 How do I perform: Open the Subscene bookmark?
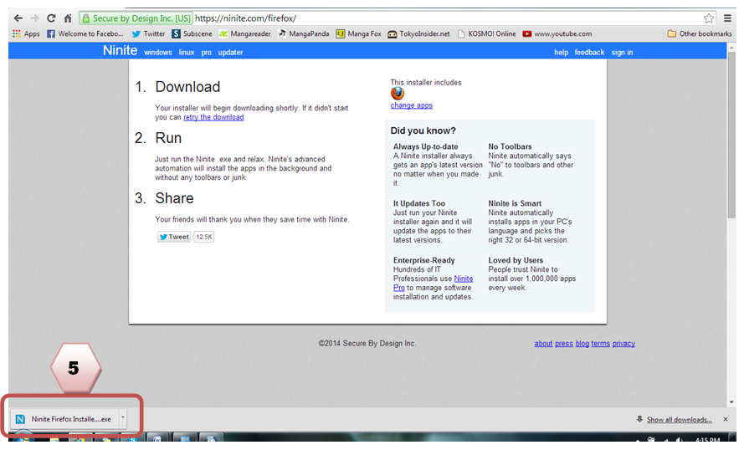[192, 33]
